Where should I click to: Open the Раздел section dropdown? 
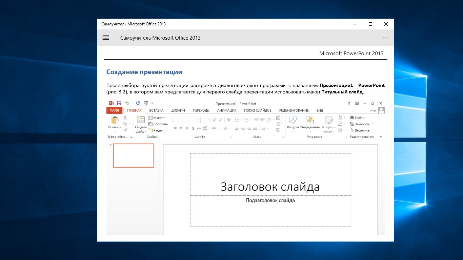[157, 130]
